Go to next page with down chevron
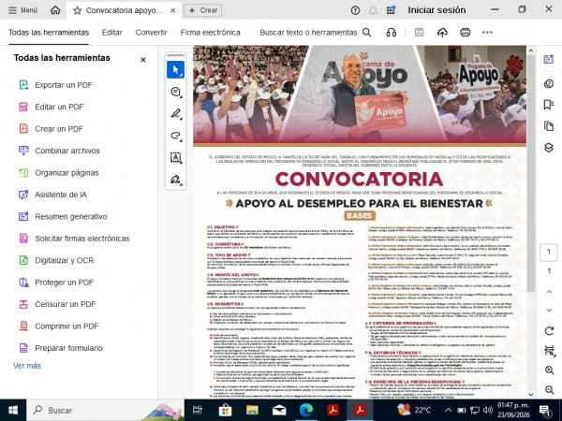The height and width of the screenshot is (421, 562). coord(549,310)
